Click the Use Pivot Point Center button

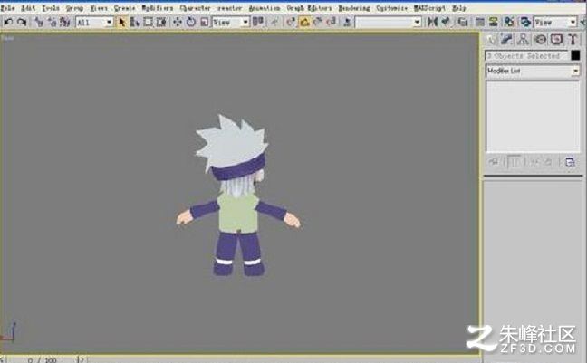(x=258, y=22)
